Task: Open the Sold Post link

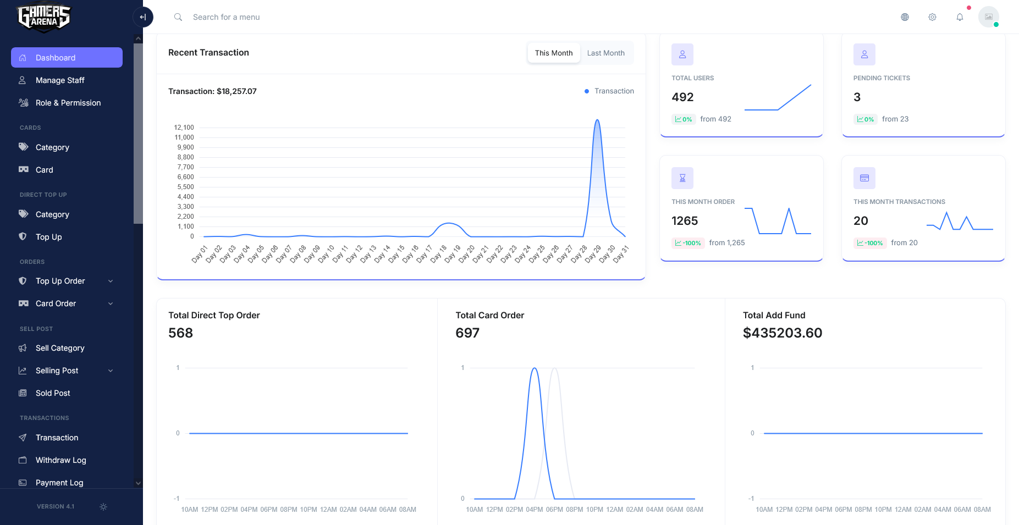Action: coord(67,393)
